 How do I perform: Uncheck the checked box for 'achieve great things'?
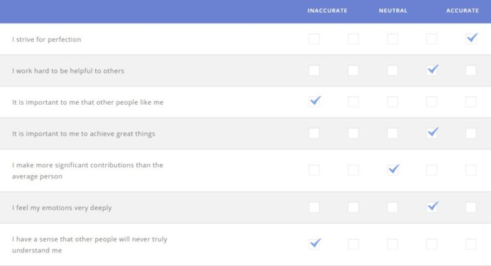point(431,133)
